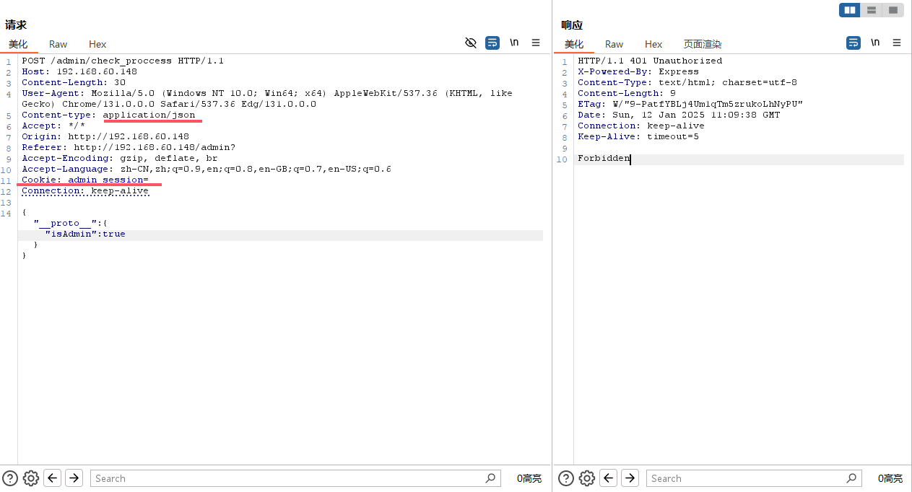Click the request panel search input field
912x492 pixels.
point(289,478)
